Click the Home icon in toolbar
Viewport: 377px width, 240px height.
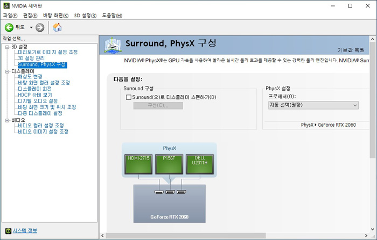click(57, 27)
